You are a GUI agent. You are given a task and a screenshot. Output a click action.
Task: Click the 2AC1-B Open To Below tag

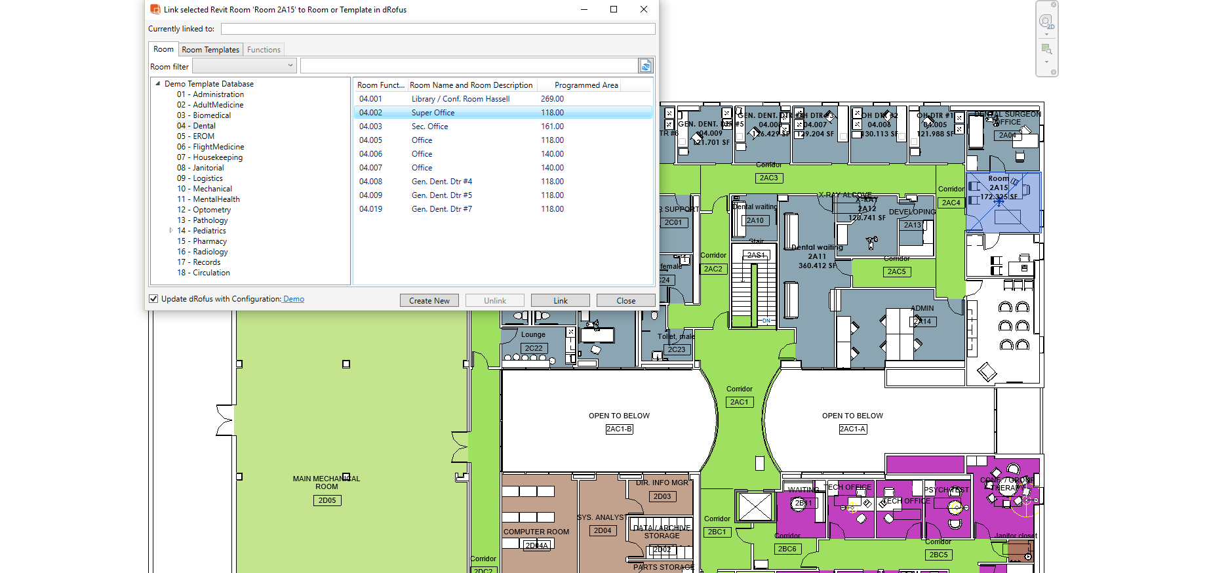(619, 429)
